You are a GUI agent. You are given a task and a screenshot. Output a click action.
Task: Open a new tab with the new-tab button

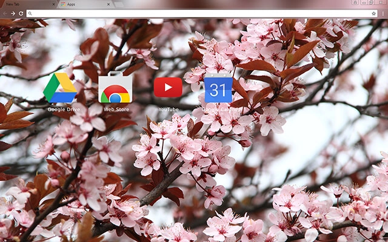119,4
